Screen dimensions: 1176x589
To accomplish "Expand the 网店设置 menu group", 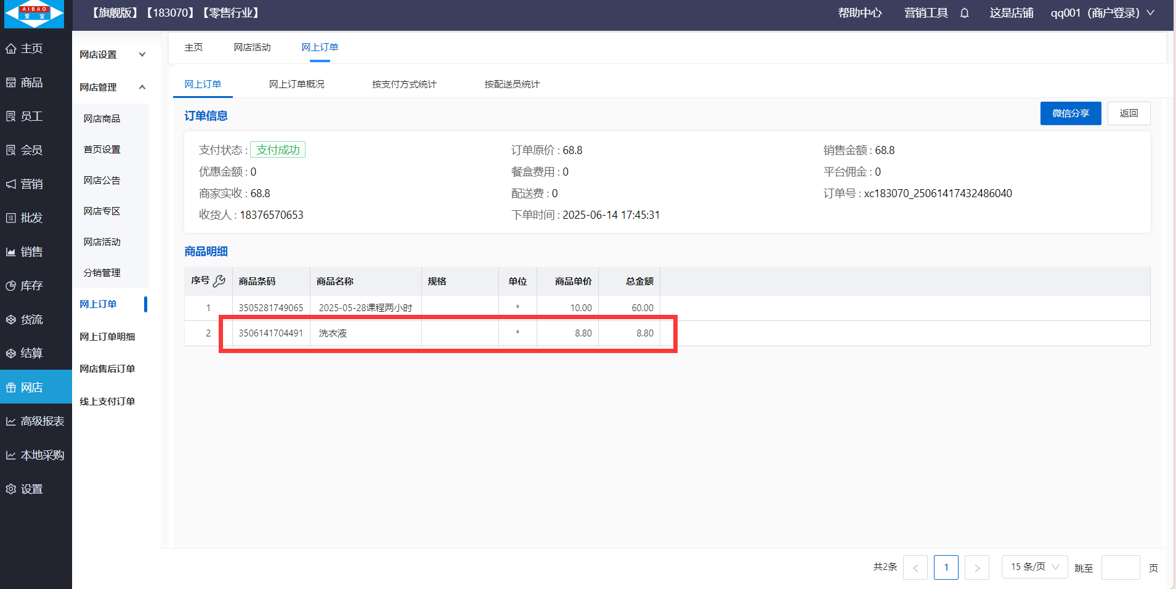I will click(x=113, y=55).
